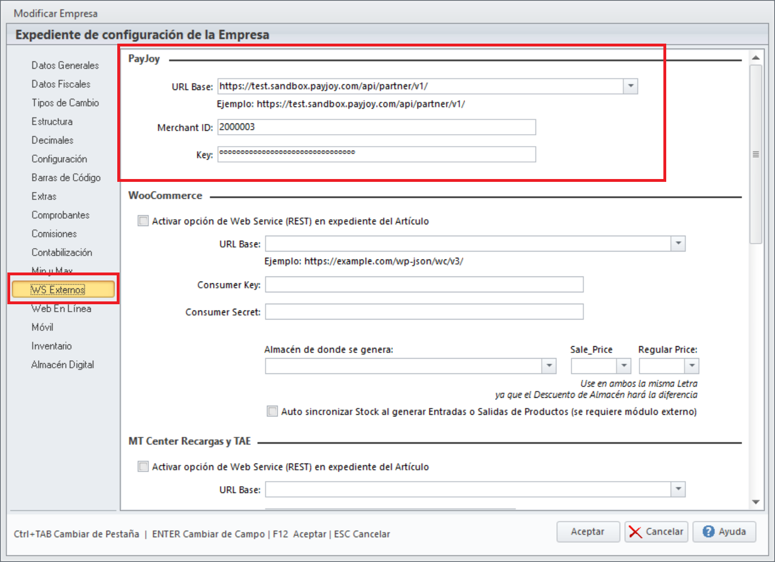Click the WooCommerce Consumer Key field

(x=424, y=284)
